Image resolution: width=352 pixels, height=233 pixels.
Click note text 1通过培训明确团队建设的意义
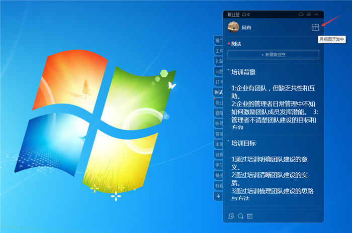point(270,163)
